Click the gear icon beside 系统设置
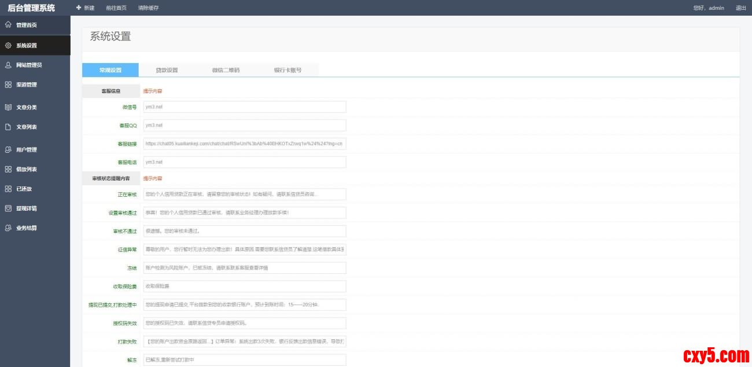The image size is (752, 367). (8, 45)
